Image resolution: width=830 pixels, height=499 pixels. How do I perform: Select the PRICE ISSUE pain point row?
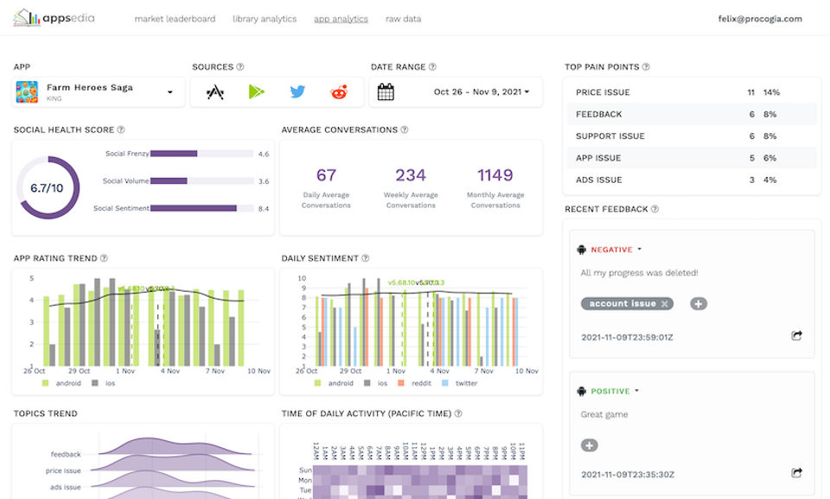click(x=692, y=92)
